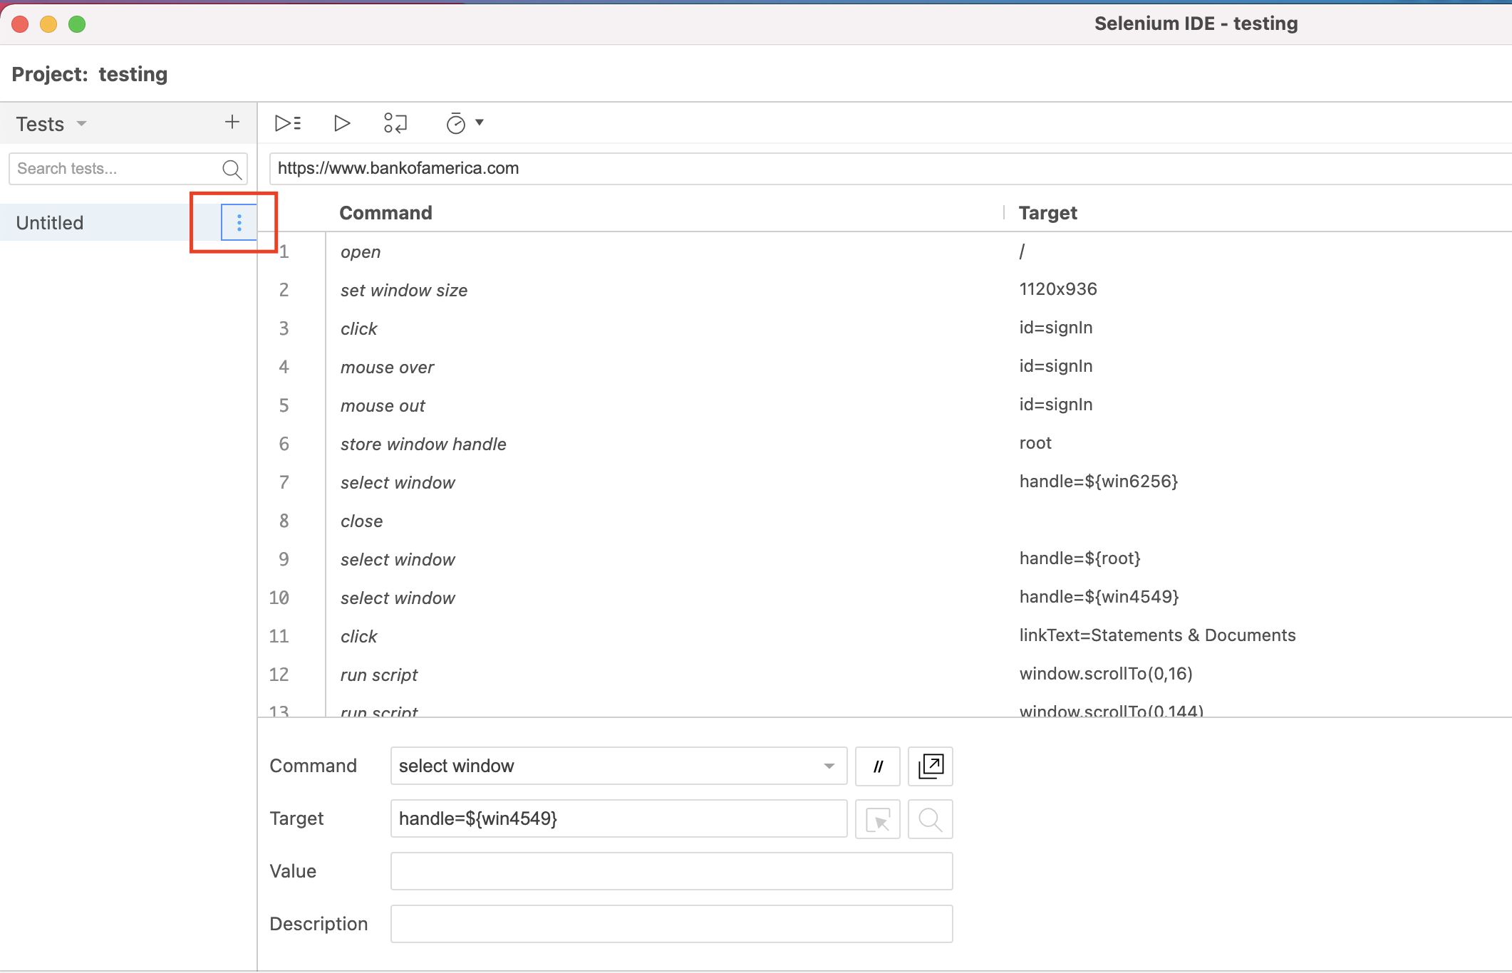
Task: Run all tests in the suite
Action: (x=287, y=123)
